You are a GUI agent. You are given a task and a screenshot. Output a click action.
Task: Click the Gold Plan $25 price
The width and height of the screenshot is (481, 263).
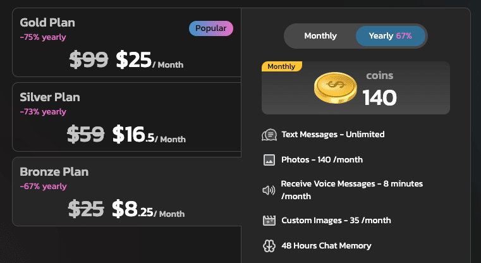[133, 60]
